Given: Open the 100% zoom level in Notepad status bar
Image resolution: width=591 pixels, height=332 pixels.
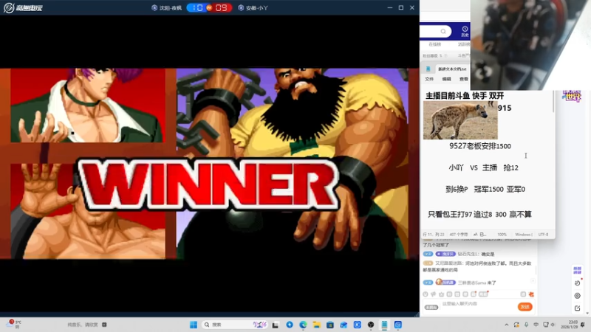Looking at the screenshot, I should 502,235.
